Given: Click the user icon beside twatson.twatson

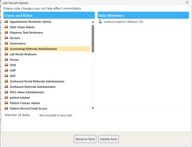Looking at the screenshot, I should (x=100, y=22).
